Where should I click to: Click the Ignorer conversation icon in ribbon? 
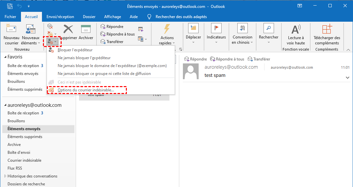click(x=50, y=26)
